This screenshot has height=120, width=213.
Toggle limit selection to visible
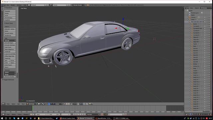pyautogui.click(x=71, y=104)
